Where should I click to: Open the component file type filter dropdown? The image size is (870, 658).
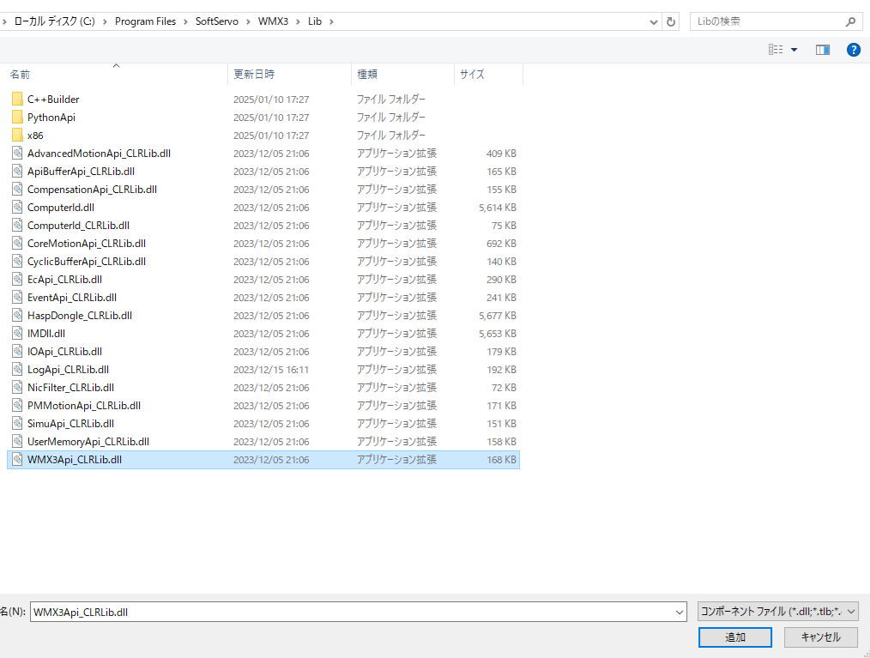(851, 613)
